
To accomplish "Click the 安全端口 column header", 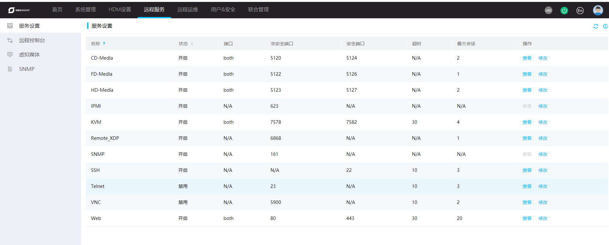I will [355, 44].
